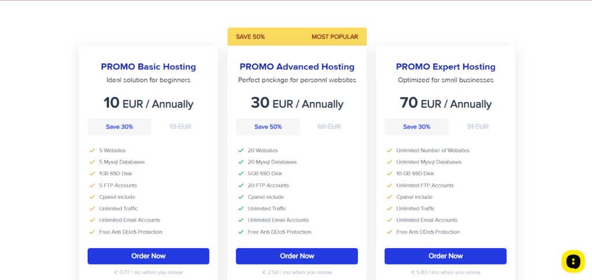Screen dimensions: 592x280
Task: Click checkmark beside Unlimited Number of Websites
Action: (389, 150)
